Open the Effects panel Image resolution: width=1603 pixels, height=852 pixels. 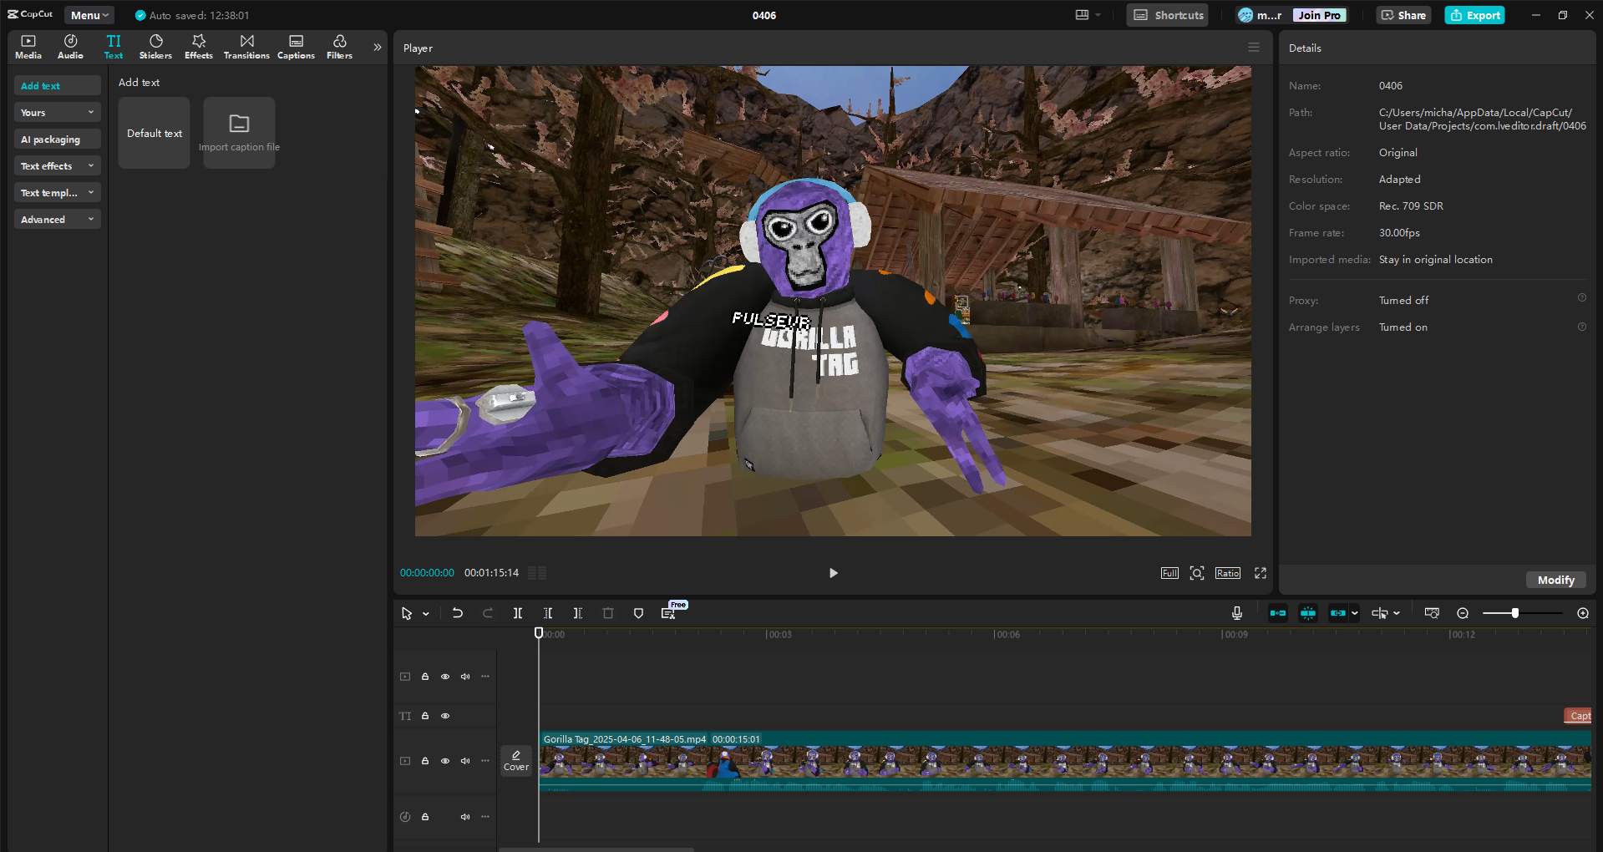199,47
